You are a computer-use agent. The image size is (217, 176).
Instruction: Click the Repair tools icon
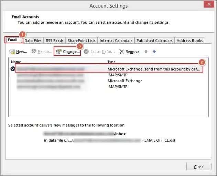pyautogui.click(x=34, y=51)
